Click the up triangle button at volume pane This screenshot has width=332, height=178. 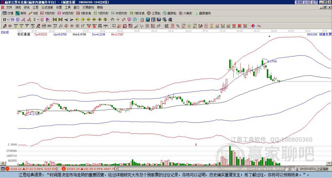3,163
